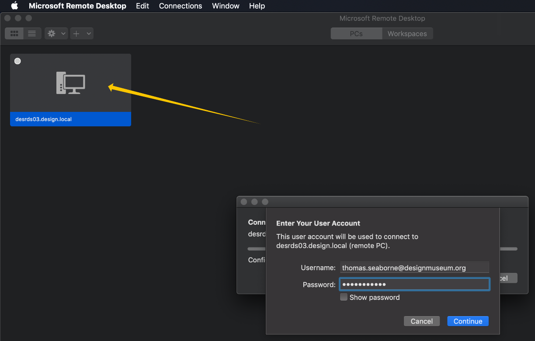
Task: Click the desrds03.design.local label
Action: 43,119
